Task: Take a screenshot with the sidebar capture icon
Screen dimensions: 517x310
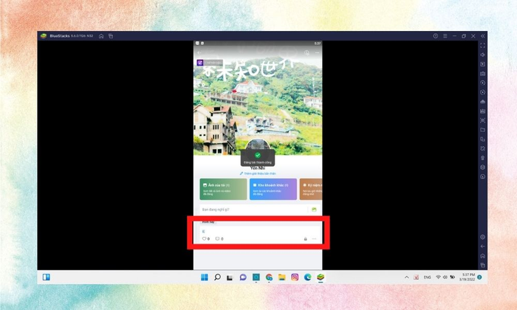Action: pyautogui.click(x=483, y=120)
